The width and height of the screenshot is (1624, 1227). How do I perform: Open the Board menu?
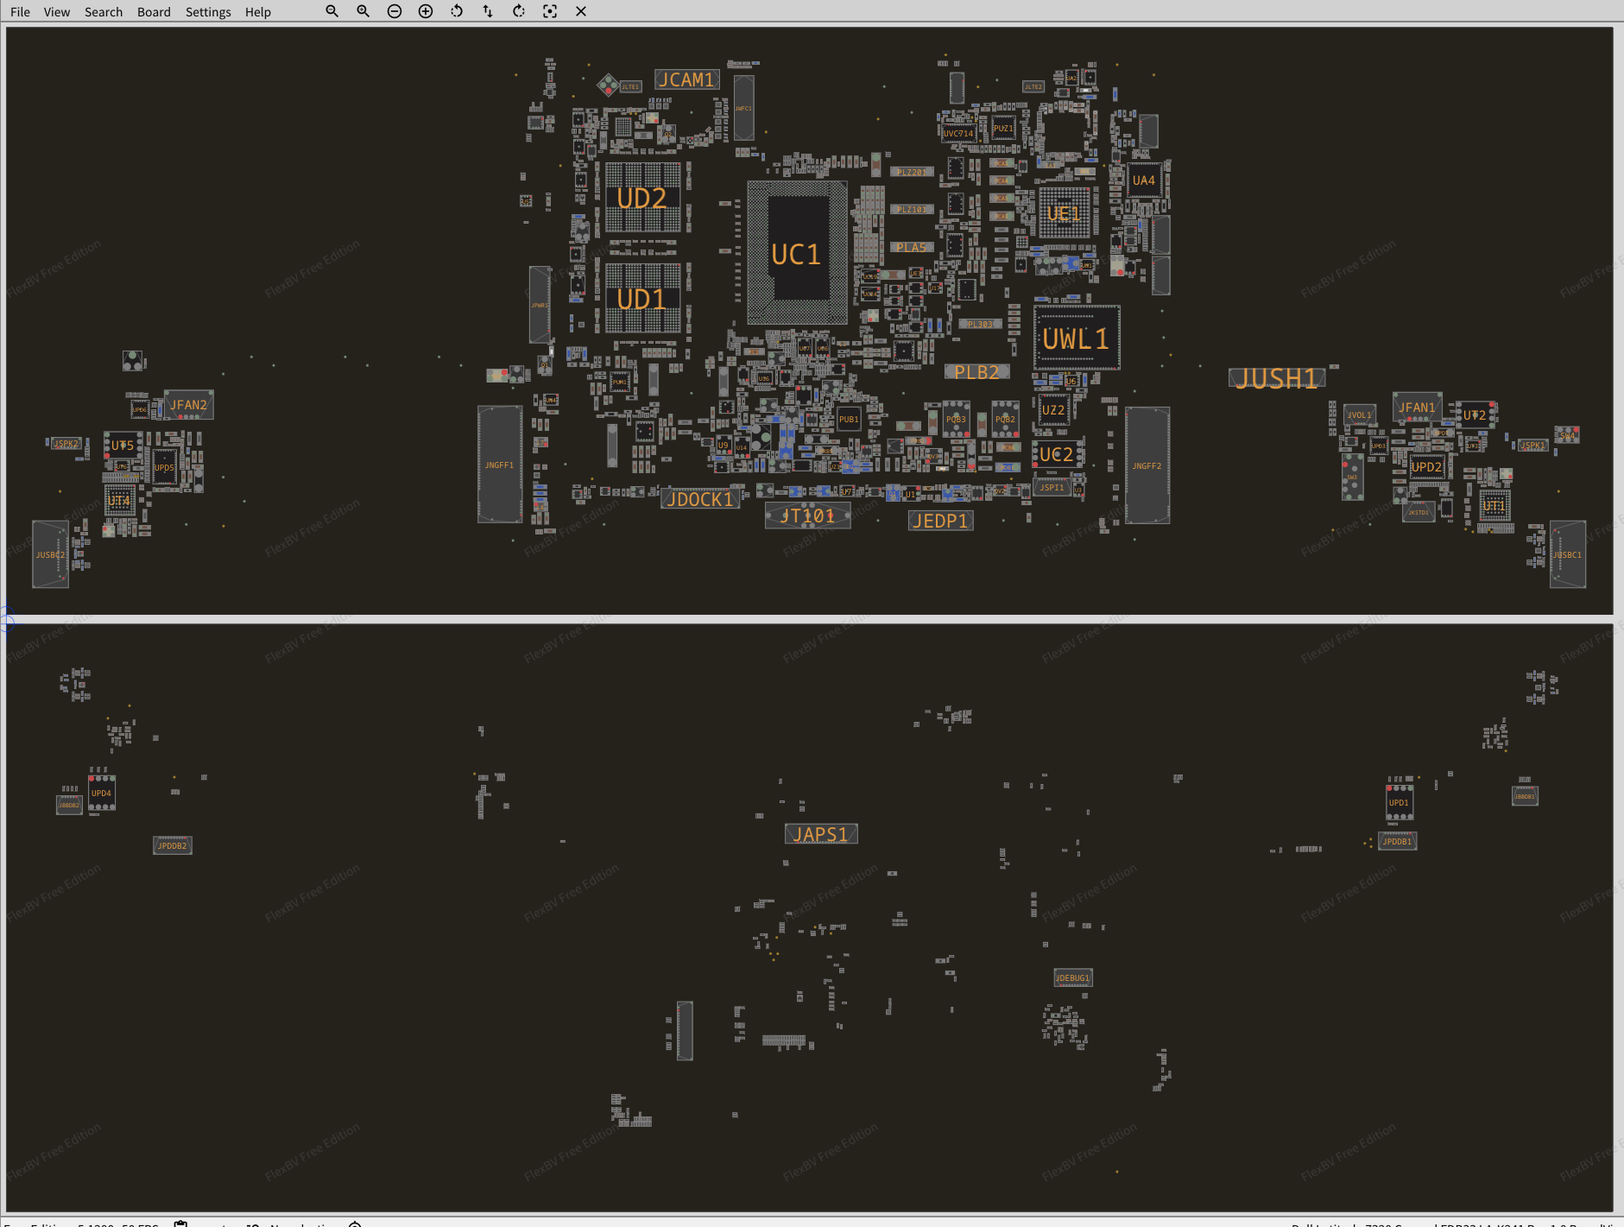pyautogui.click(x=154, y=12)
